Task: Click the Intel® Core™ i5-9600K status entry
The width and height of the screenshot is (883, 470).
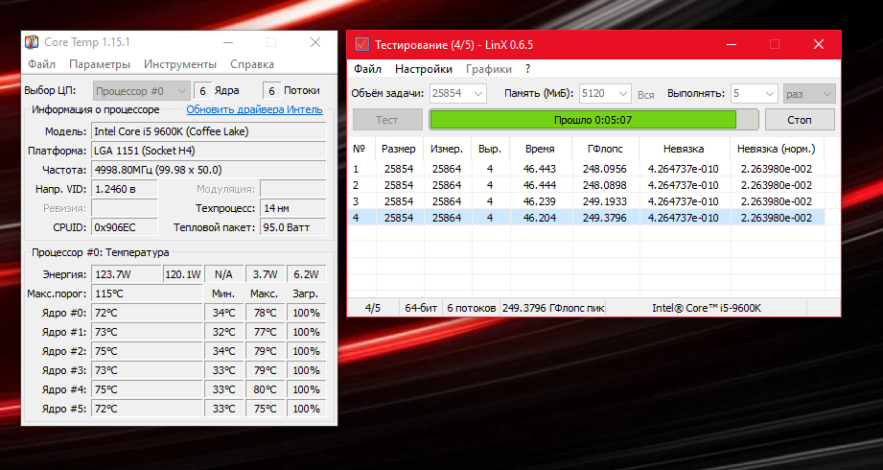Action: (x=707, y=308)
